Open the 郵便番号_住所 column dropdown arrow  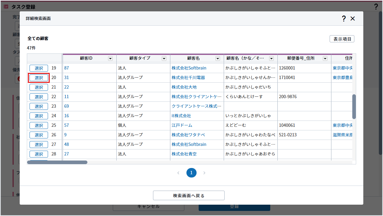(x=325, y=58)
